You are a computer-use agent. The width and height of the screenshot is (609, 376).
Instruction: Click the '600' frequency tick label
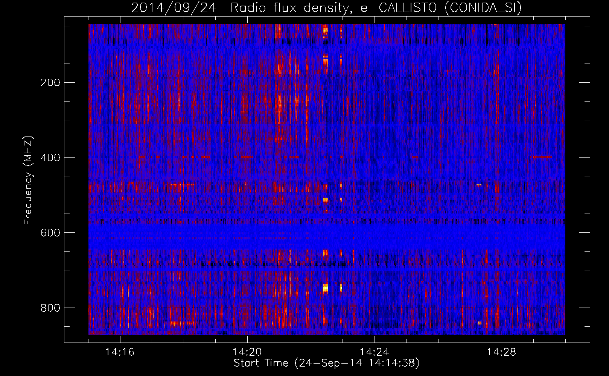click(x=50, y=233)
